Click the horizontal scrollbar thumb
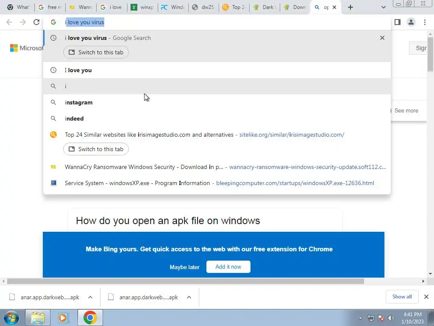 [186, 281]
